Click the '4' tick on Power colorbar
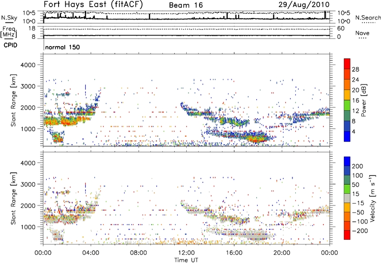The image size is (381, 263). point(353,131)
